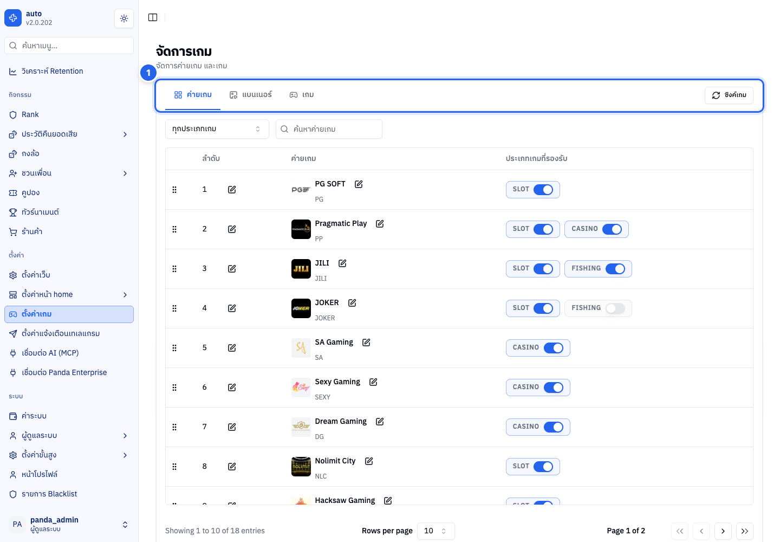Edit Nolimit City provider name
The height and width of the screenshot is (542, 780).
pos(369,461)
